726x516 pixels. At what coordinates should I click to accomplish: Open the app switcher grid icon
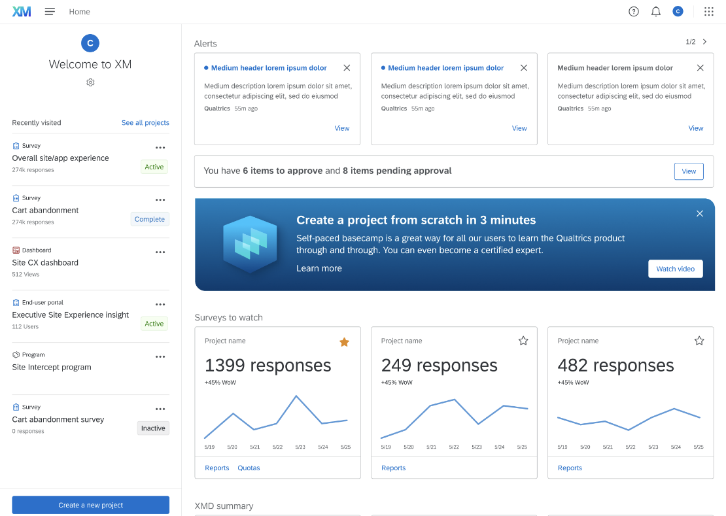coord(708,12)
